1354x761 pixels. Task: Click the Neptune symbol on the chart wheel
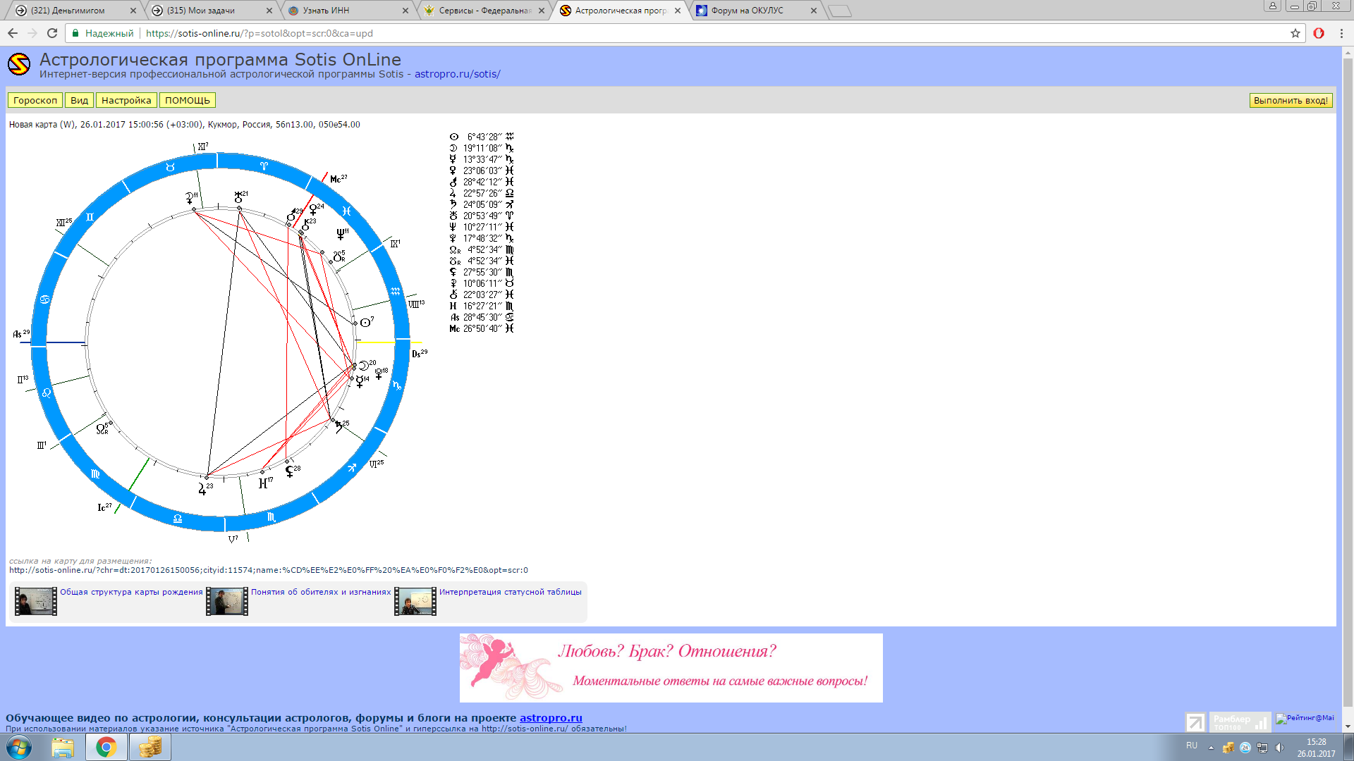point(341,233)
